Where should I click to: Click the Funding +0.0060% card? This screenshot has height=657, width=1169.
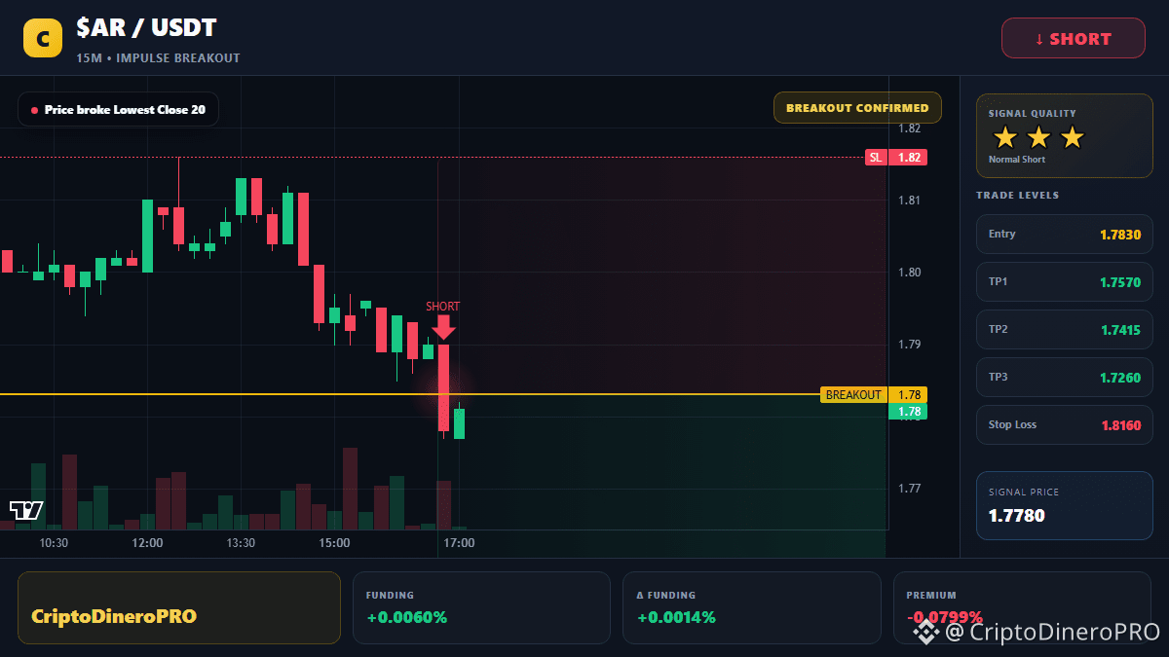coord(481,607)
